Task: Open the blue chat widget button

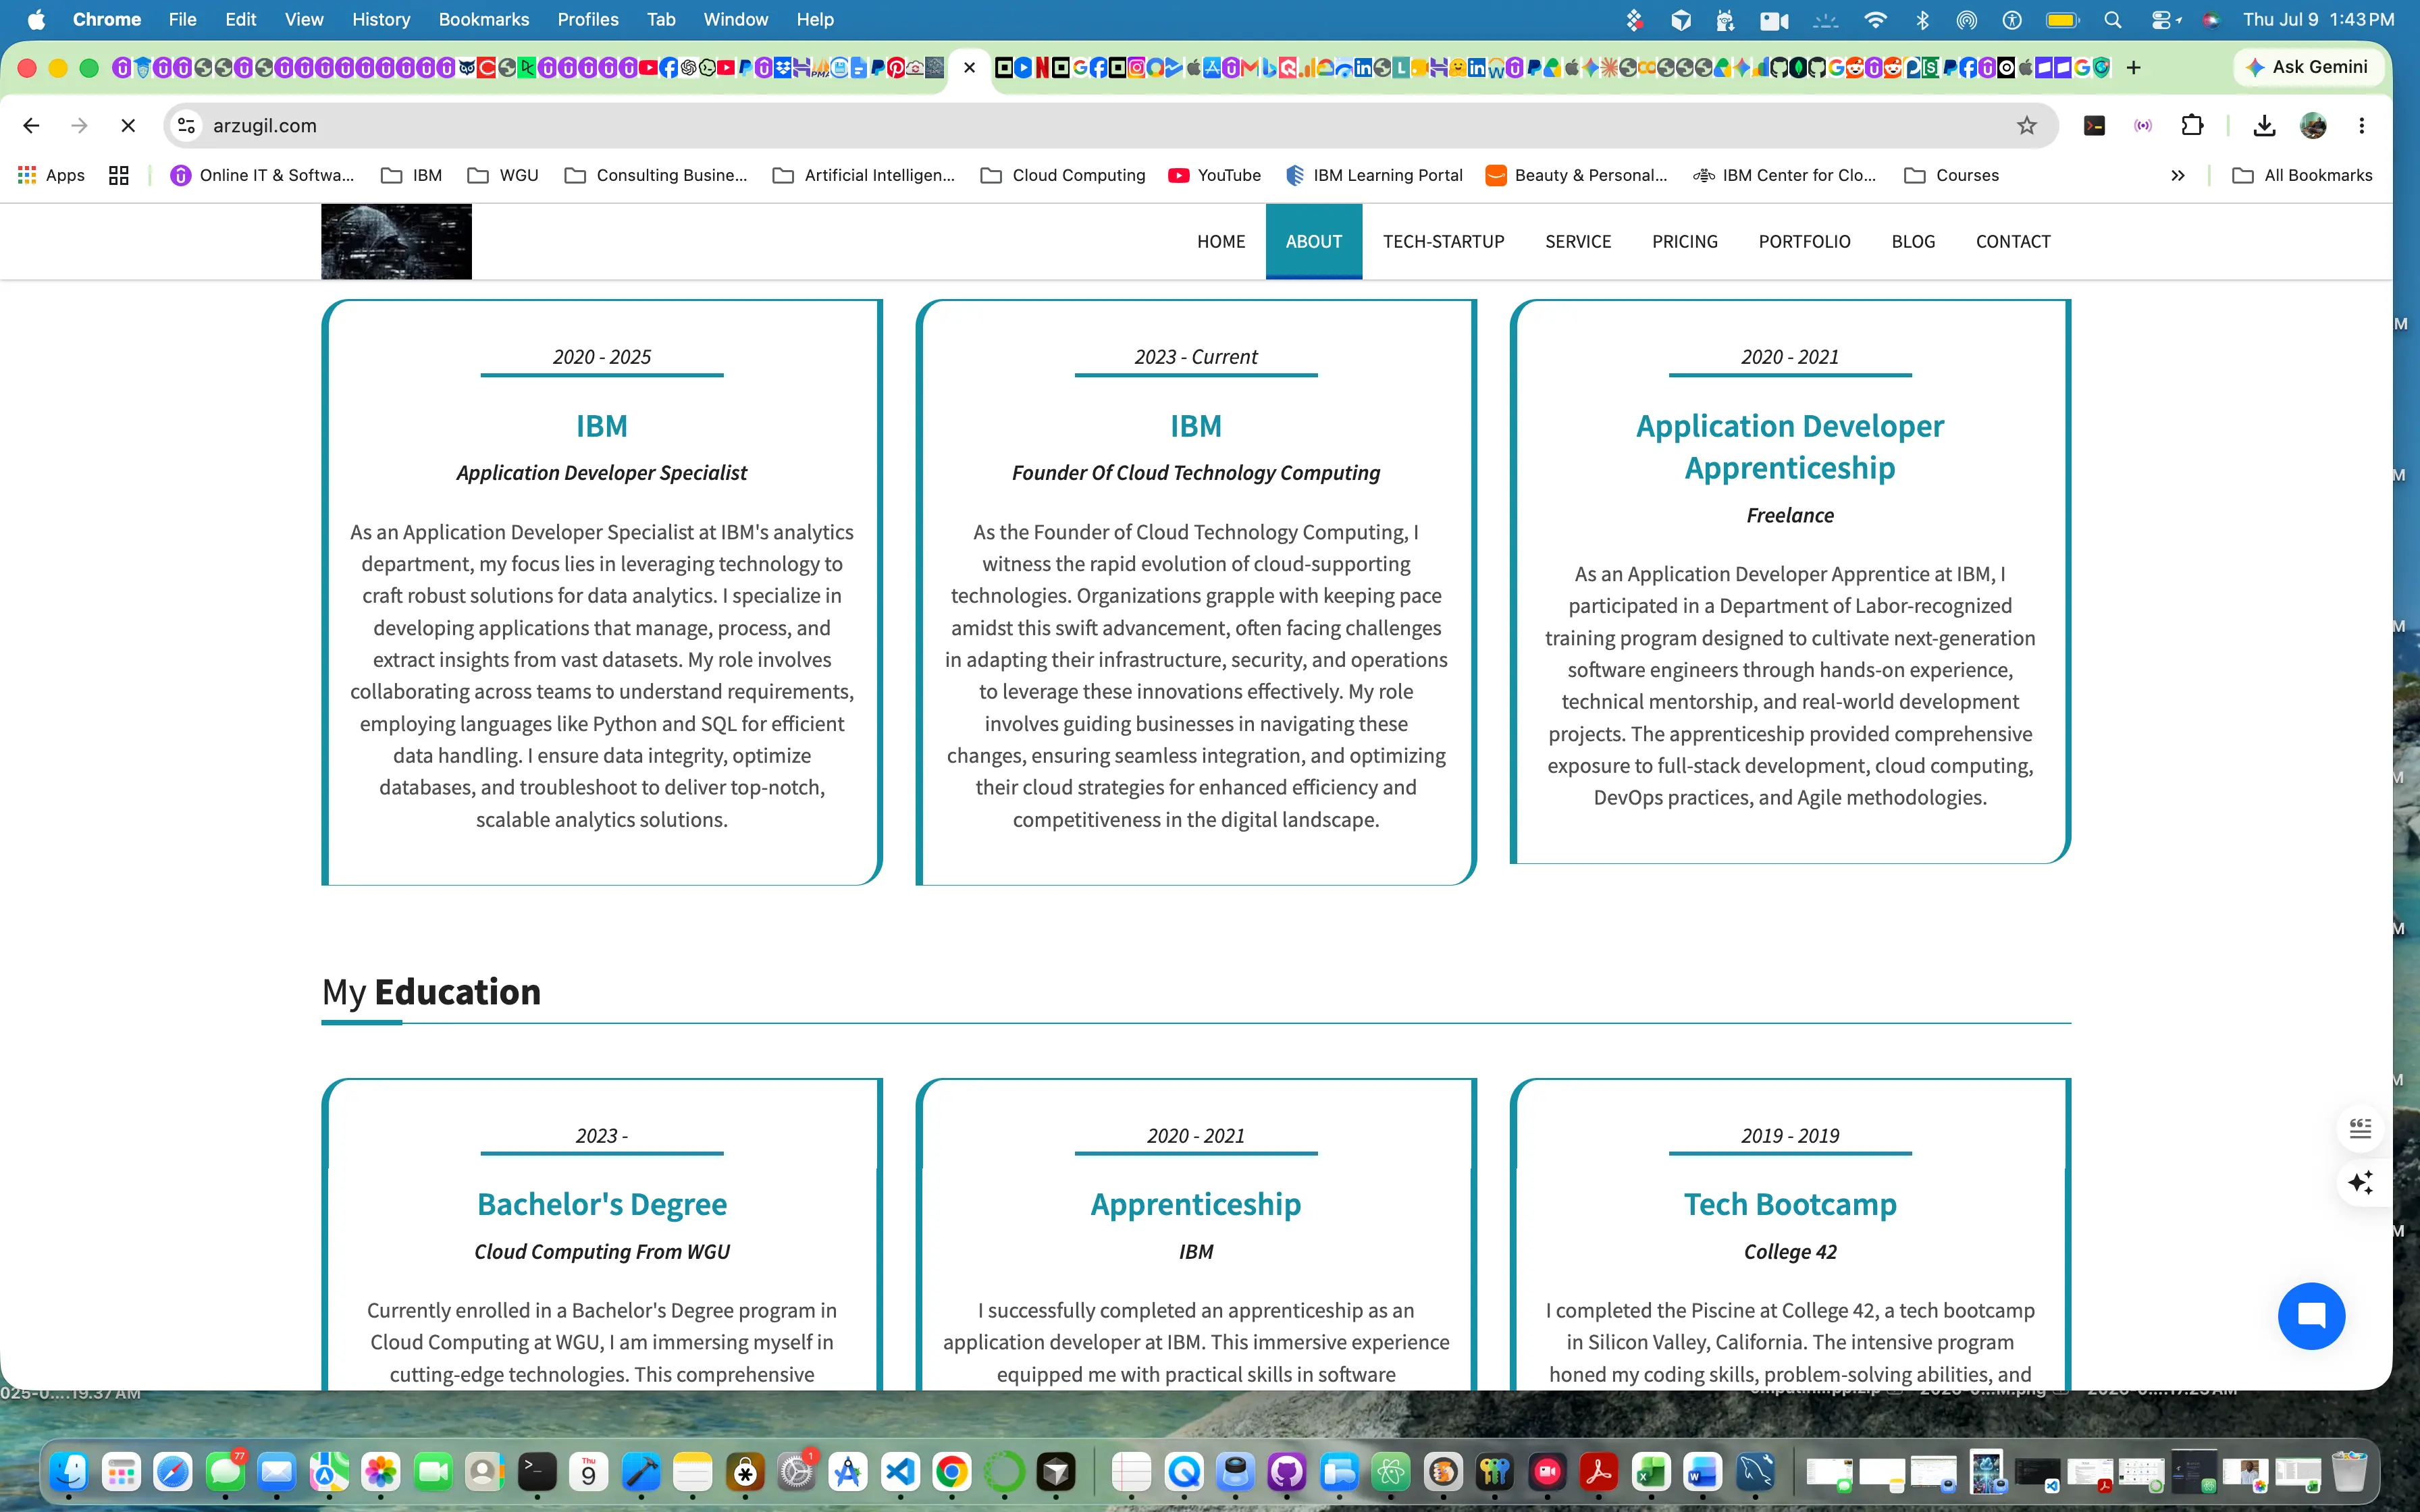Action: (x=2311, y=1316)
